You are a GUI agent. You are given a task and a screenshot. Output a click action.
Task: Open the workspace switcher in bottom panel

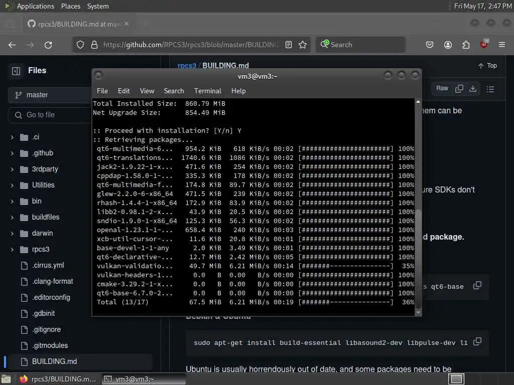[456, 379]
